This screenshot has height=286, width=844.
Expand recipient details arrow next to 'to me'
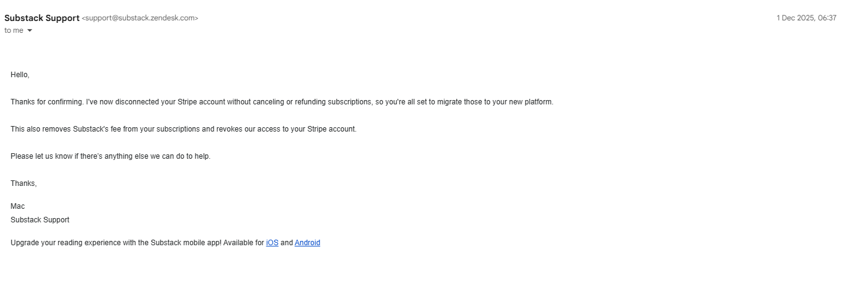[30, 30]
